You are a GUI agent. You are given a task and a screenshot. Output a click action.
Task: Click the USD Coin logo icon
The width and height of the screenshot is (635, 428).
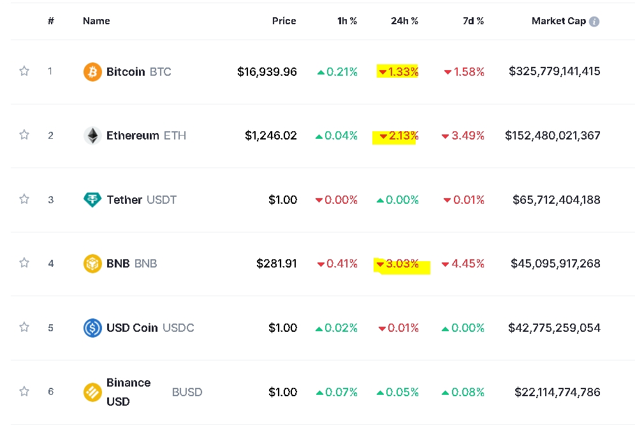click(92, 328)
